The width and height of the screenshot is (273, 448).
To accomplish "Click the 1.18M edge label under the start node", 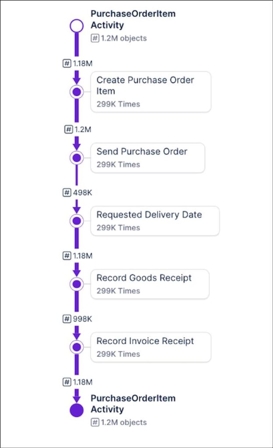I will pos(78,63).
